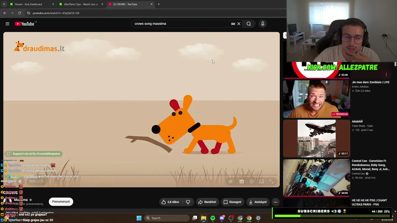Image resolution: width=397 pixels, height=223 pixels.
Task: Open a new browser tab
Action: [159, 4]
